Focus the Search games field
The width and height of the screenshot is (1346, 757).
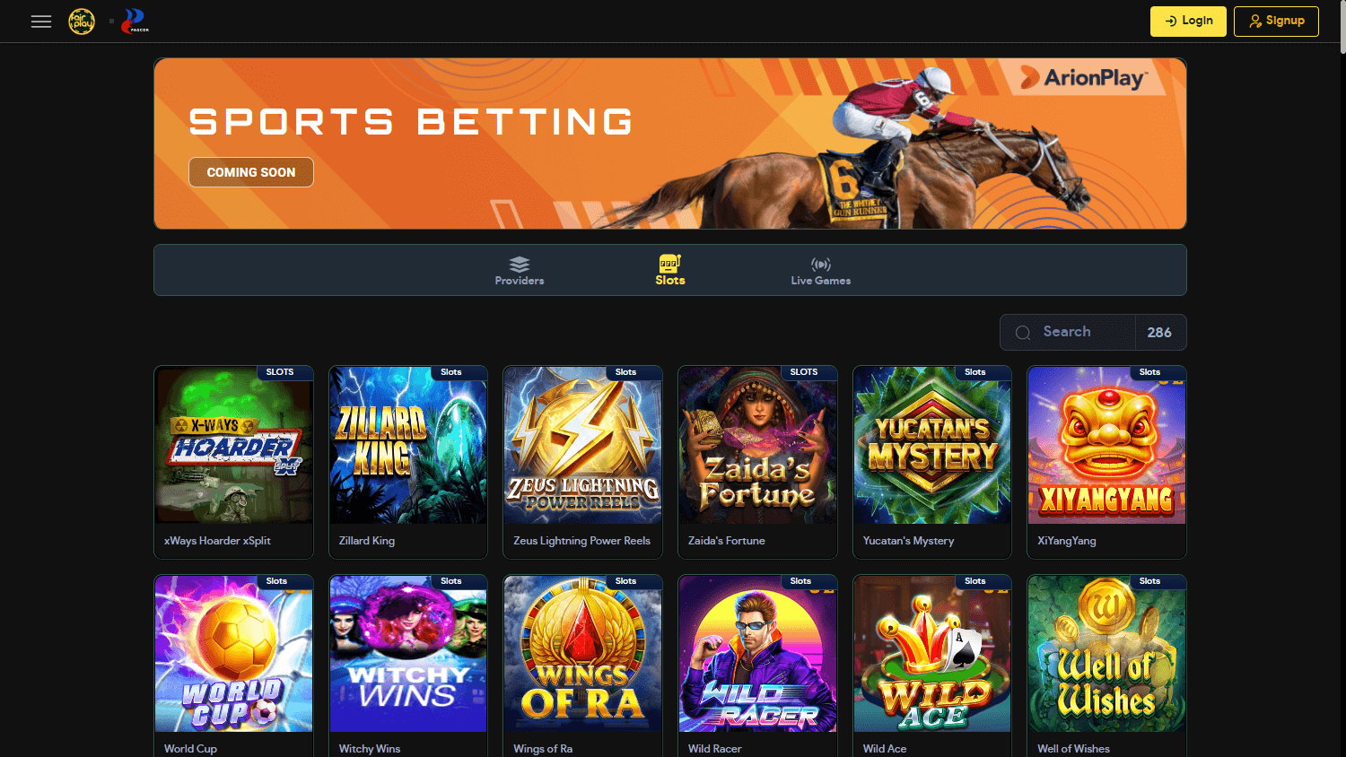(x=1068, y=332)
